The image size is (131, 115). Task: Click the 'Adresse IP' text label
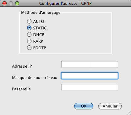pyautogui.click(x=22, y=66)
